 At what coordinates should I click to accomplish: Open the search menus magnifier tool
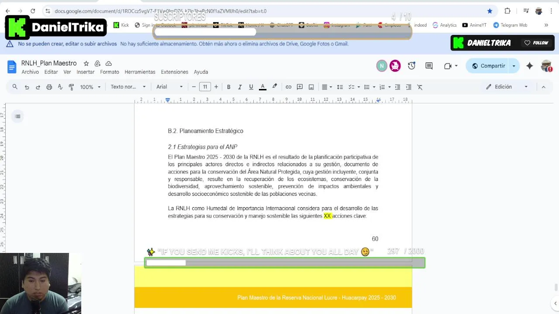15,87
